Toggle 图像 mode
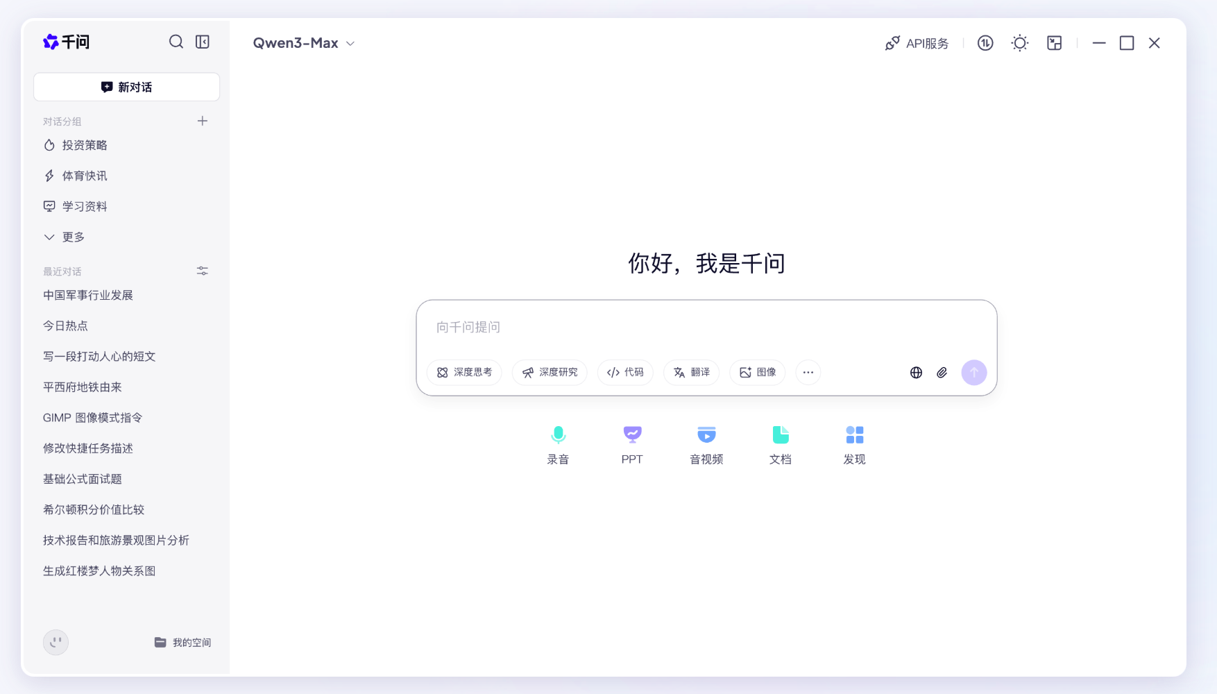This screenshot has height=694, width=1217. point(758,373)
